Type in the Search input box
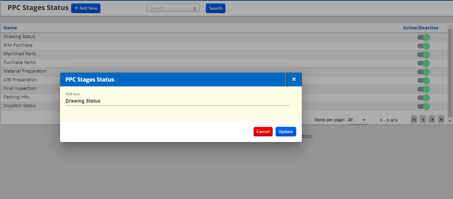The height and width of the screenshot is (199, 453). (169, 8)
